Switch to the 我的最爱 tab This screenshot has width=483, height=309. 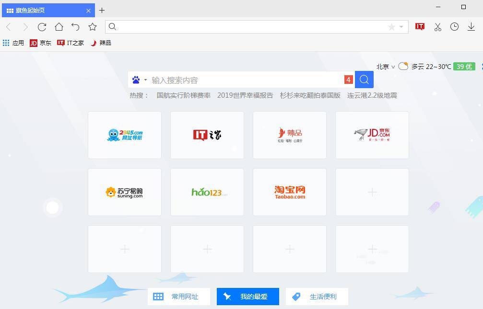[x=247, y=296]
